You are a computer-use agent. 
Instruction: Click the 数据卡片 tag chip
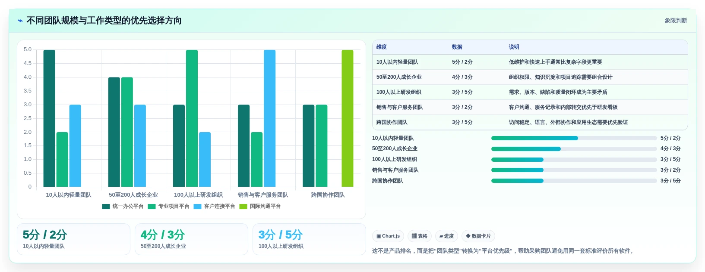pyautogui.click(x=478, y=236)
